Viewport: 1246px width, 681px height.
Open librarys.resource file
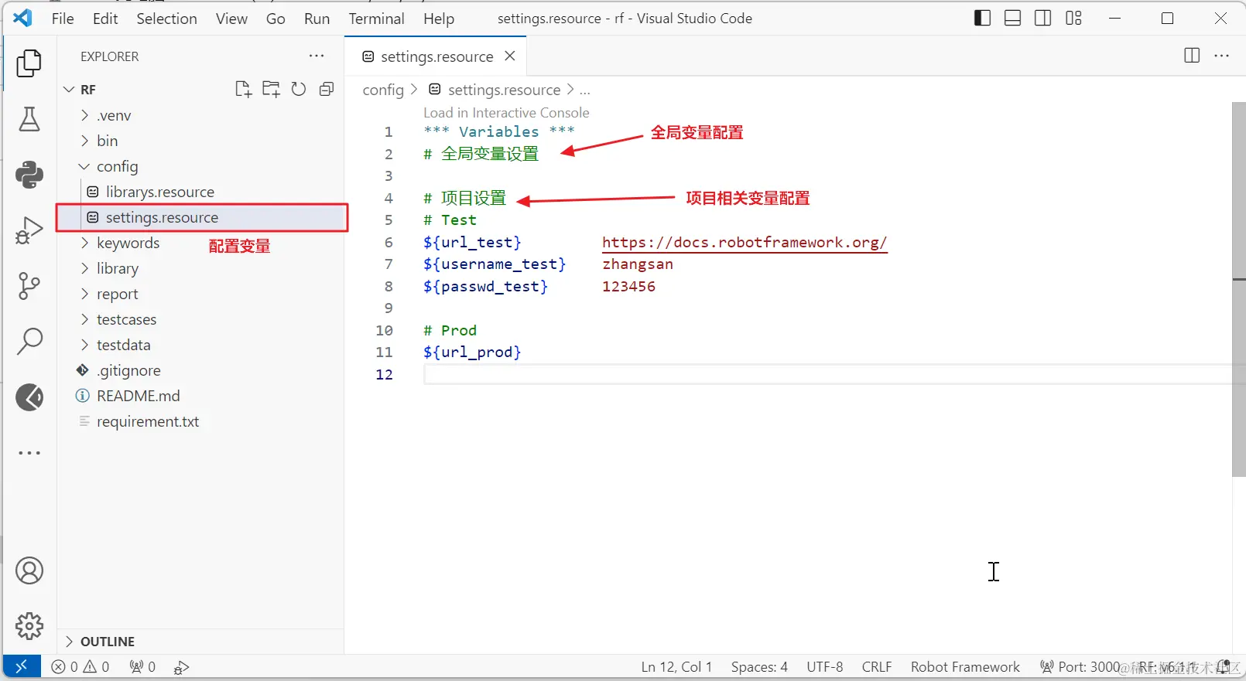click(201, 192)
